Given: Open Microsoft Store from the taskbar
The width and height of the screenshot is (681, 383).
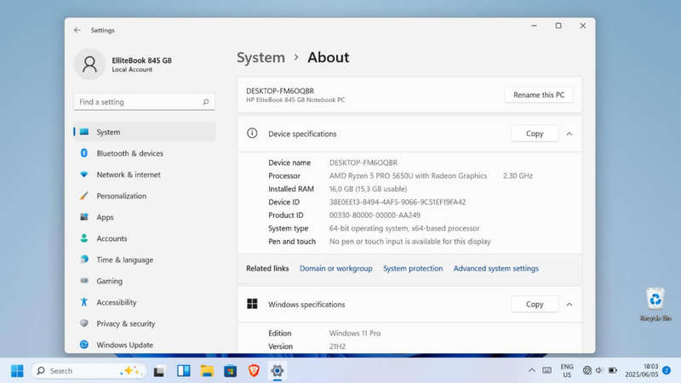Looking at the screenshot, I should 230,371.
